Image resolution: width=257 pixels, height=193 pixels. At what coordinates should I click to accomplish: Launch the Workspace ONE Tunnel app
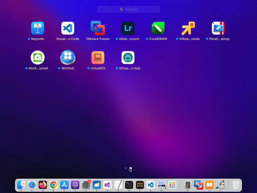(x=38, y=58)
